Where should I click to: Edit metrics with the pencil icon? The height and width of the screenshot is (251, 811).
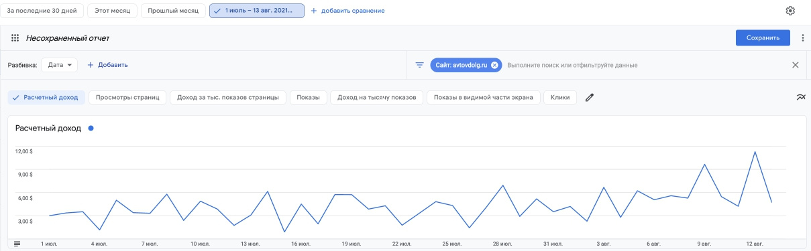[590, 98]
